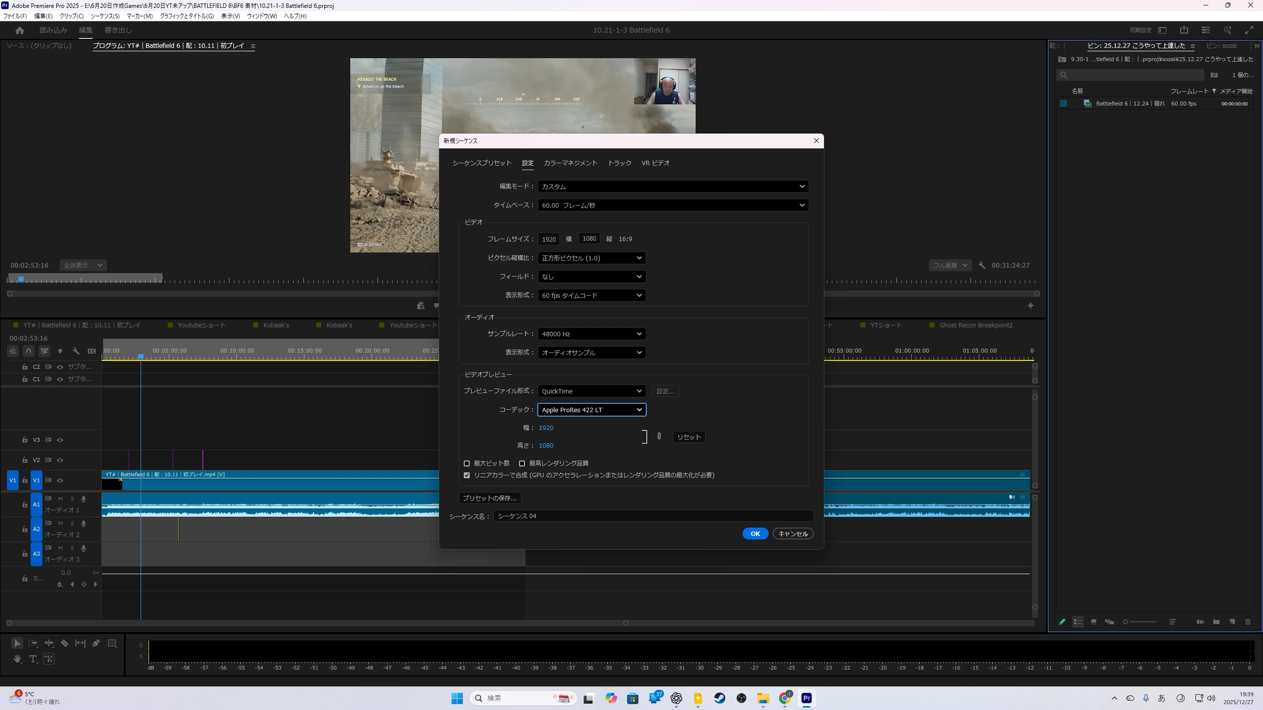The width and height of the screenshot is (1263, 710).
Task: Expand the タイムベース 60.00 dropdown
Action: (673, 205)
